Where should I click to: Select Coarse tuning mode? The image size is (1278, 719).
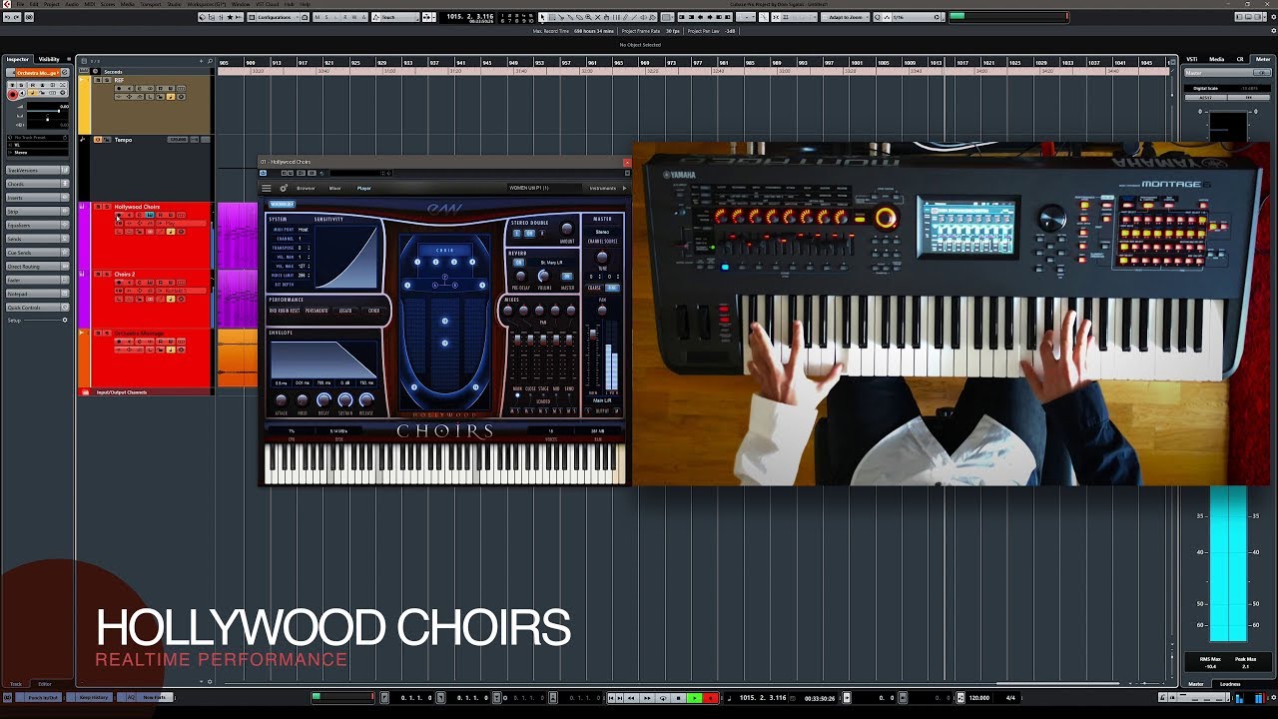pos(594,288)
